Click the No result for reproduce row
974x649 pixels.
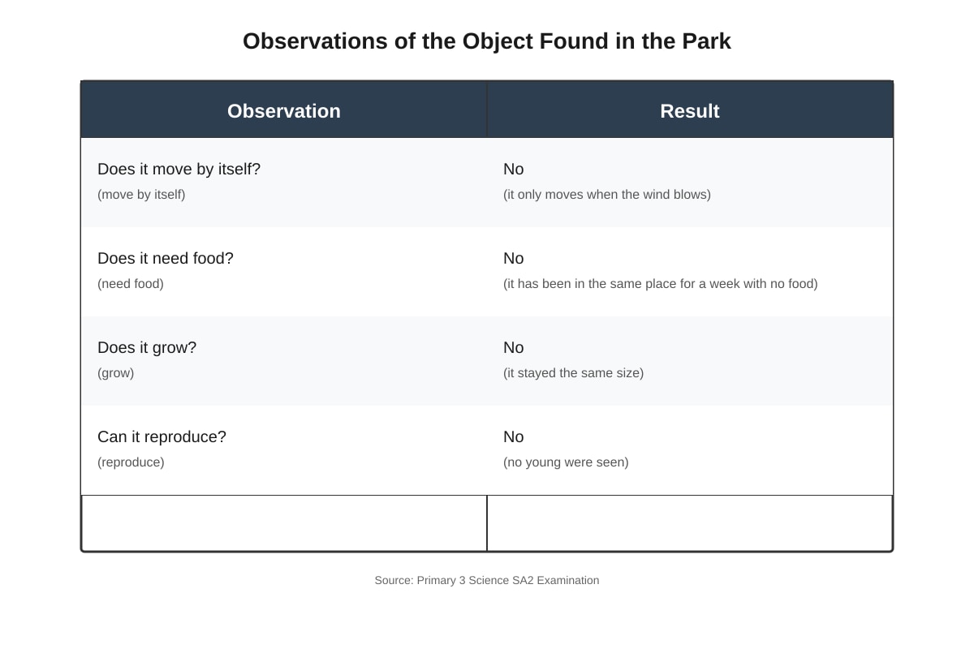click(514, 436)
